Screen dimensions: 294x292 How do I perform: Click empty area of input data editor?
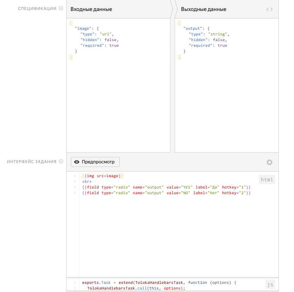coord(119,106)
